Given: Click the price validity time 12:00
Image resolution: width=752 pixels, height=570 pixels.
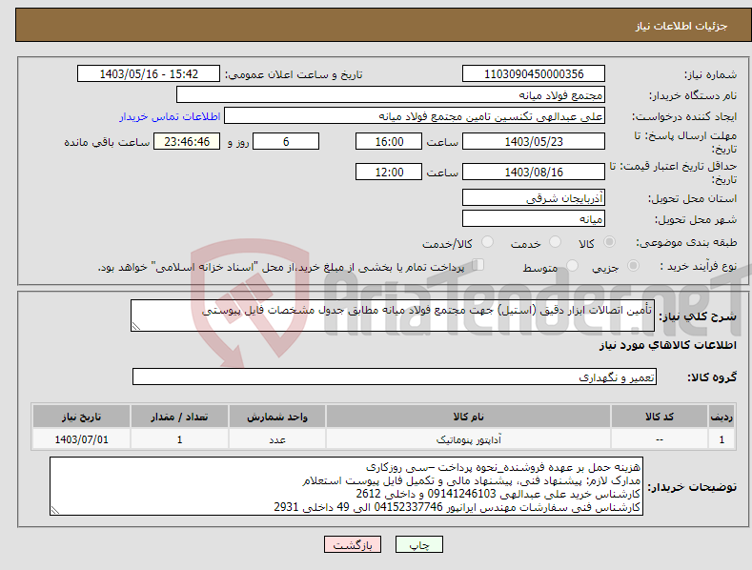Looking at the screenshot, I should [x=389, y=172].
